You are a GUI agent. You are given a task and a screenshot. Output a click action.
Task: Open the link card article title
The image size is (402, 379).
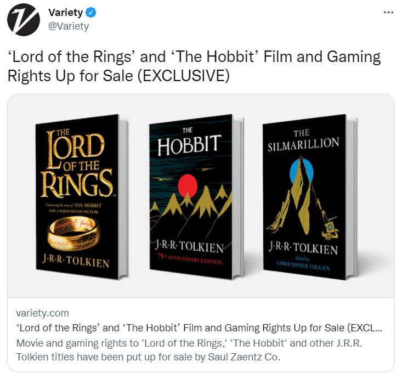(x=199, y=328)
